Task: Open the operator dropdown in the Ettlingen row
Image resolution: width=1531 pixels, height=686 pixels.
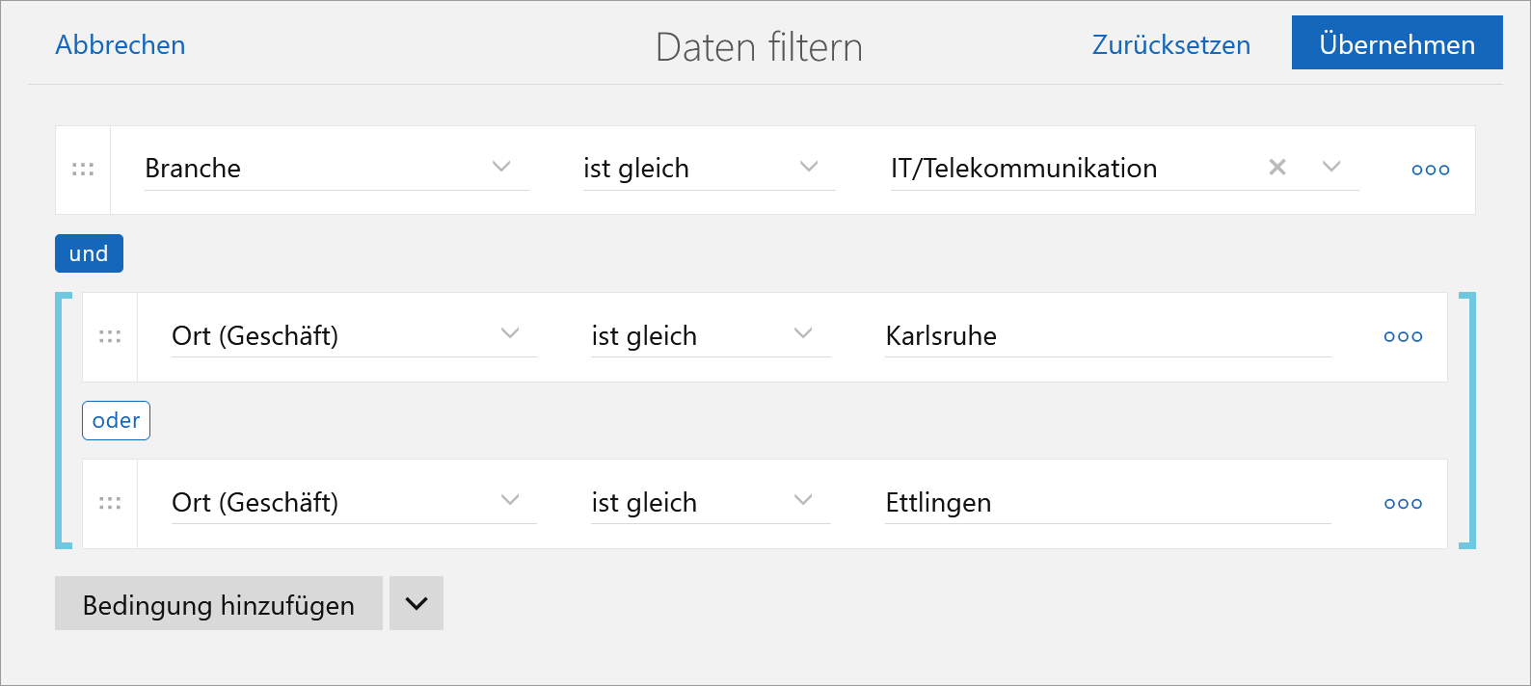Action: coord(803,500)
